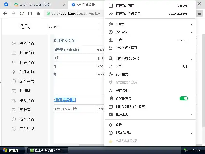Choose 字体大小 from the menu
This screenshot has width=205, height=154.
[x=150, y=90]
